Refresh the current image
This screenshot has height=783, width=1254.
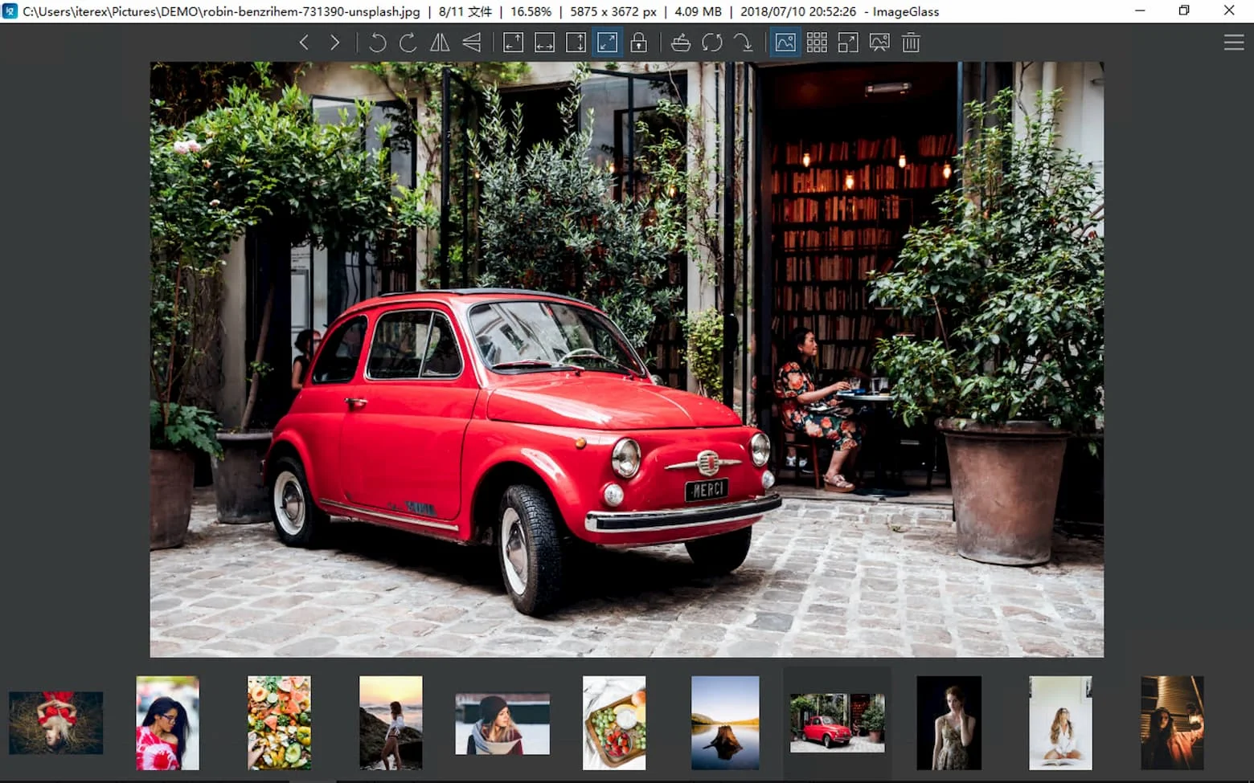712,43
